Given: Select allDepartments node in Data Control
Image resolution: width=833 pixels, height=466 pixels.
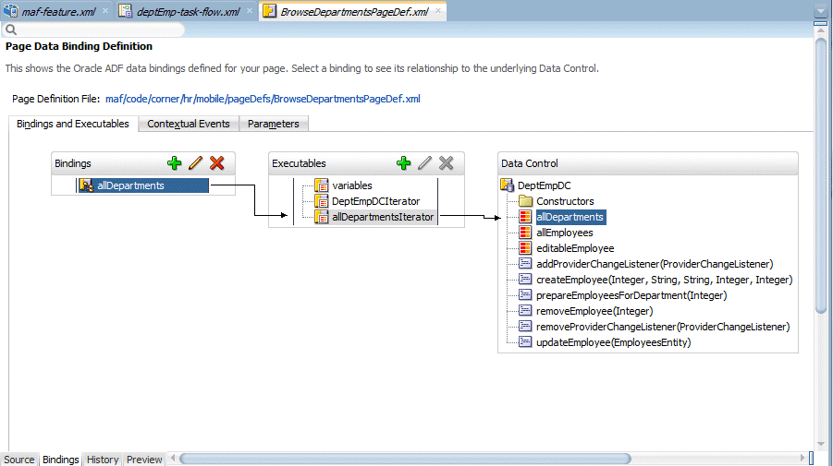Looking at the screenshot, I should pos(570,217).
